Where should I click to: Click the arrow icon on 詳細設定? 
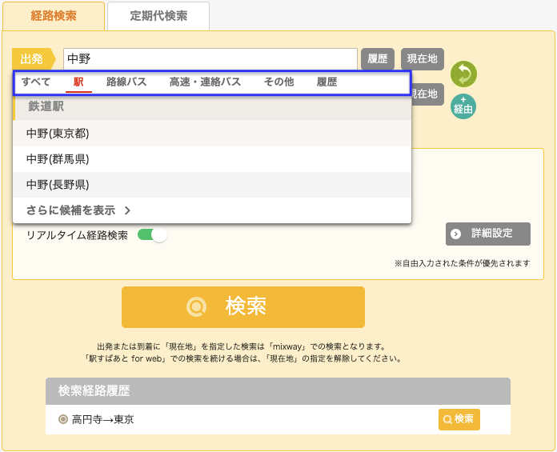[455, 234]
